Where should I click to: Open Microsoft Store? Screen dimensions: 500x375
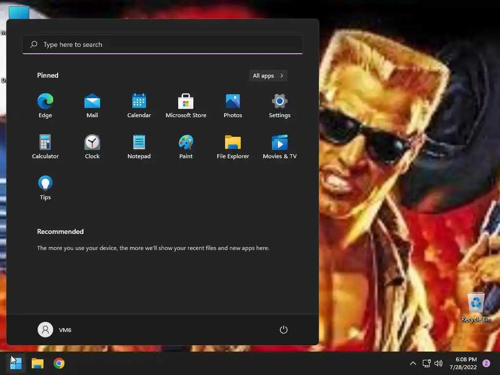(x=186, y=106)
